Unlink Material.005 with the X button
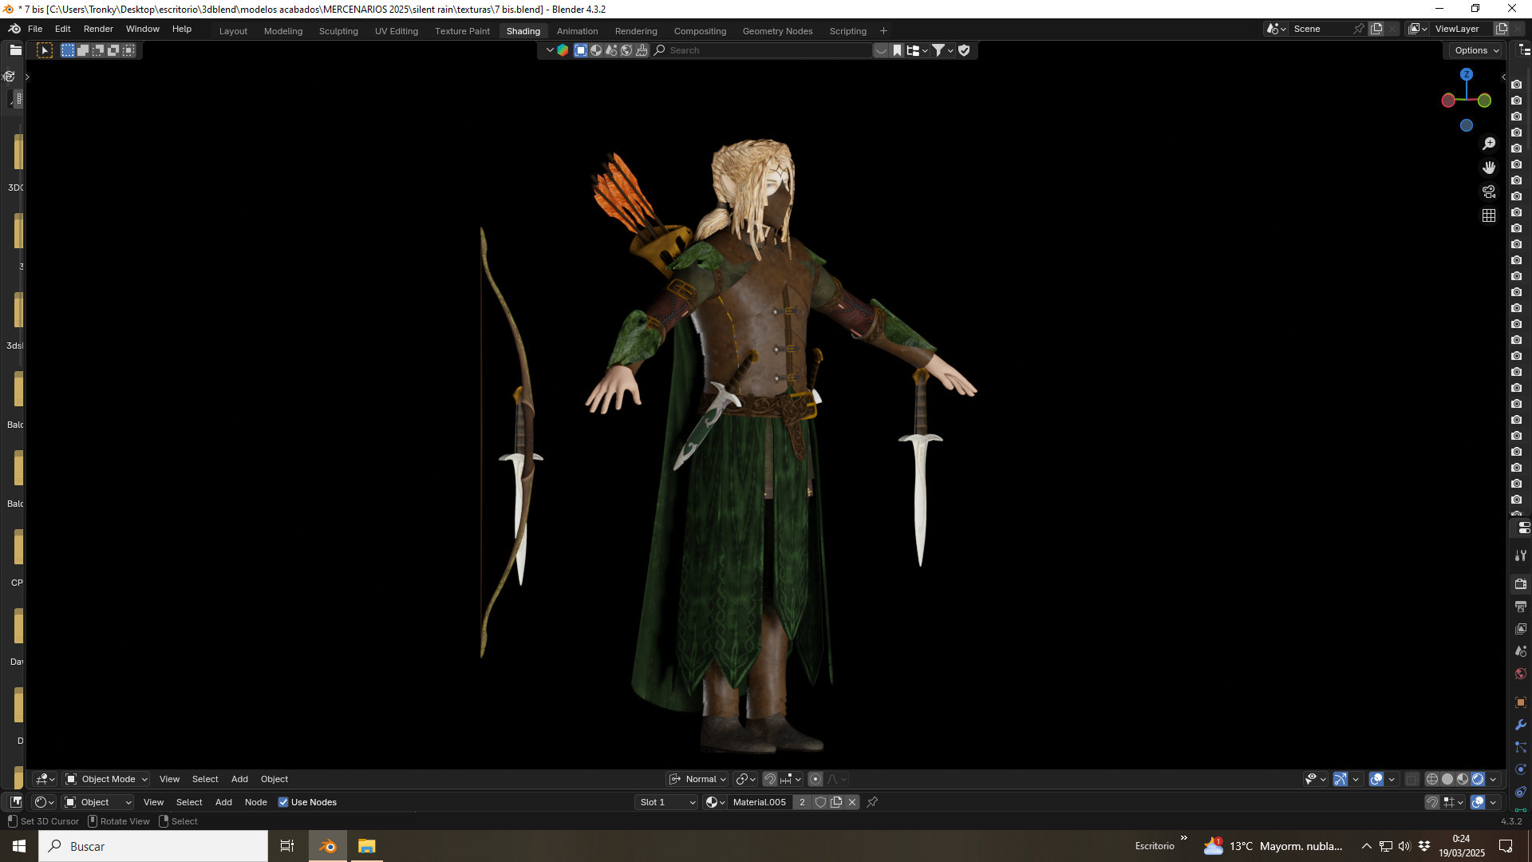Image resolution: width=1532 pixels, height=862 pixels. 852,802
